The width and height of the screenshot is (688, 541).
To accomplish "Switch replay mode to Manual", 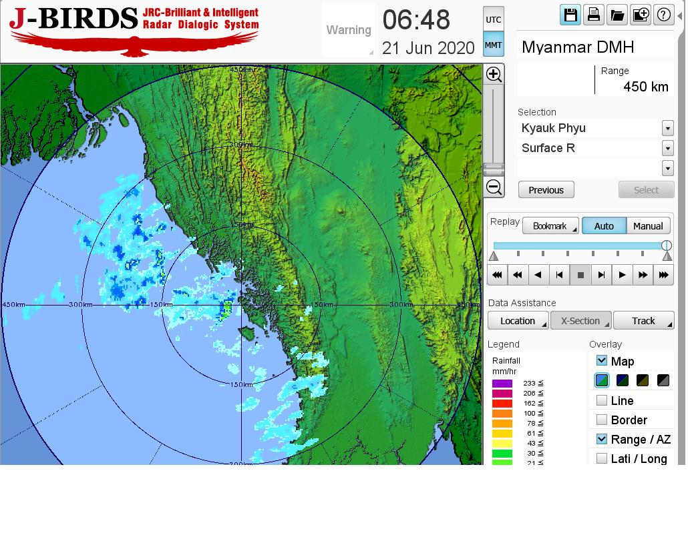I will coord(648,226).
